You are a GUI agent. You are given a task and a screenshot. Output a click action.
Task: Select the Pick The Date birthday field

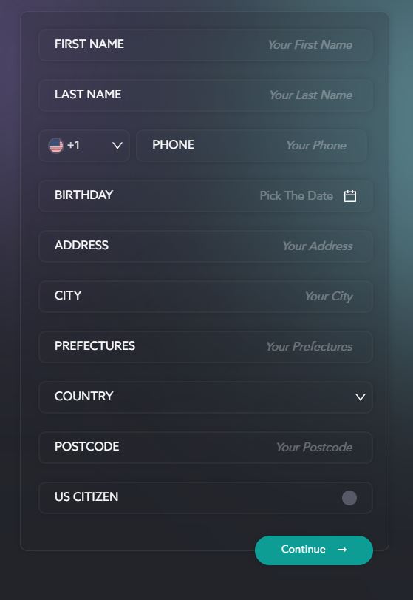pos(205,196)
